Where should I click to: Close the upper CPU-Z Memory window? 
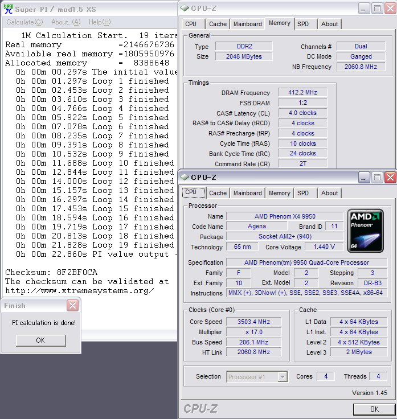coord(390,9)
